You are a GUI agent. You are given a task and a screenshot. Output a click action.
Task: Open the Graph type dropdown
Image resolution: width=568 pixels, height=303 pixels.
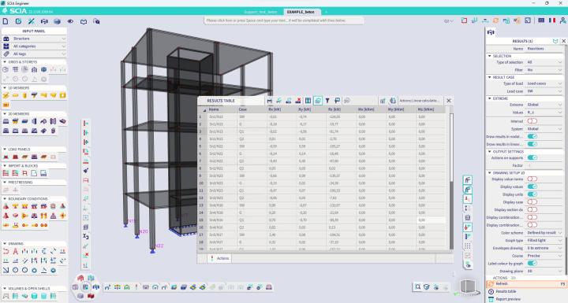544,241
